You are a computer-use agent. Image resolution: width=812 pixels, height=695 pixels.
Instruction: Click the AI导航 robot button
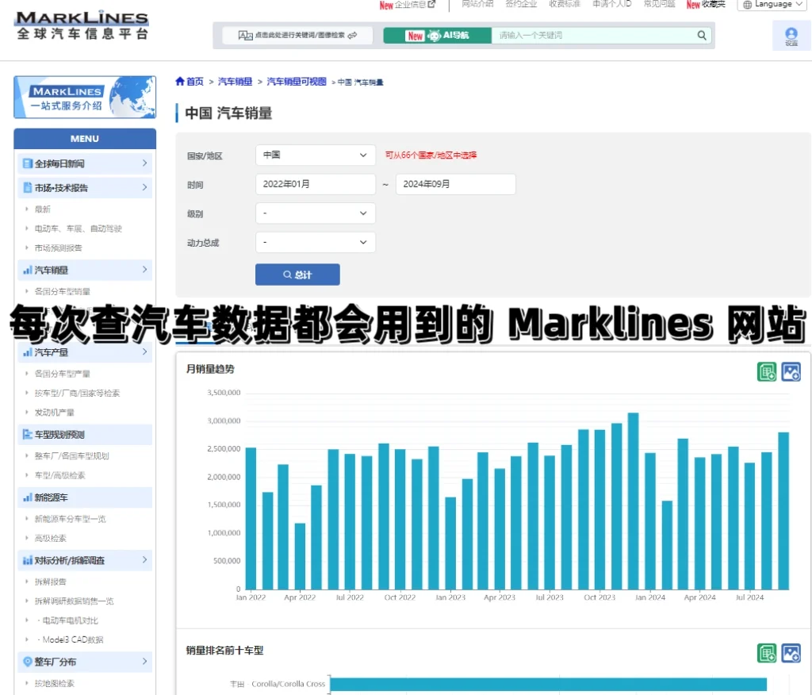pos(437,35)
